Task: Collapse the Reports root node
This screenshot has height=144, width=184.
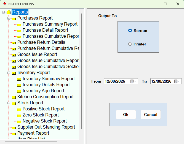Action: (x=3, y=12)
